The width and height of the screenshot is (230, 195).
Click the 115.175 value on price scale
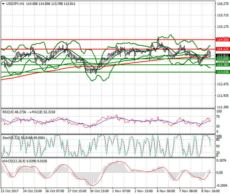pos(222,27)
